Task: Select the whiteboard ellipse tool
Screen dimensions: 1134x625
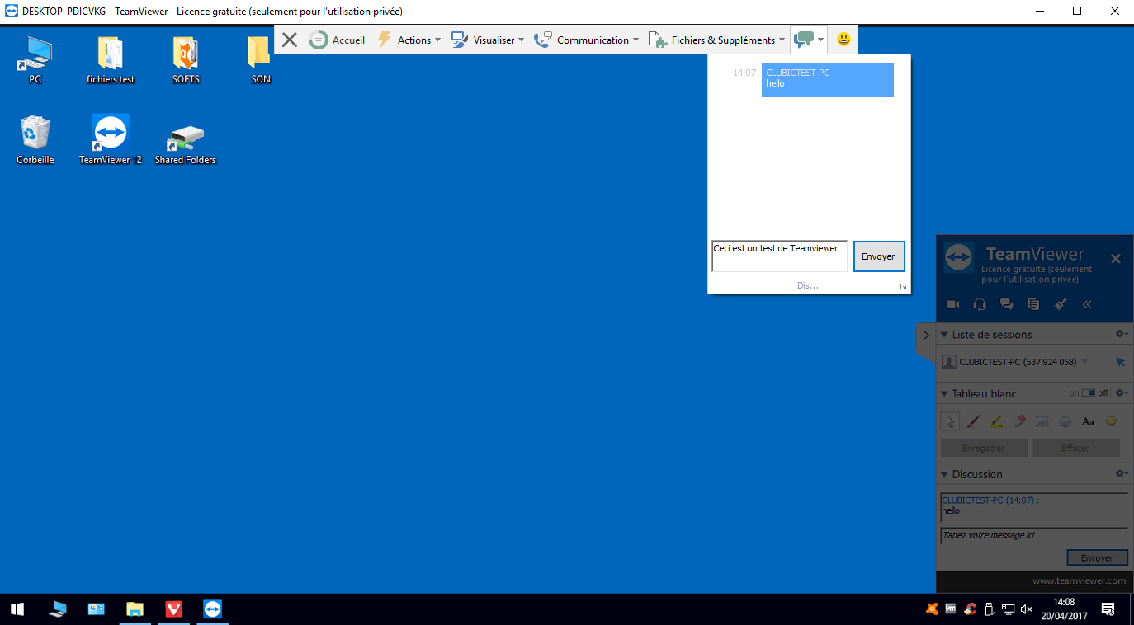Action: (x=1065, y=421)
